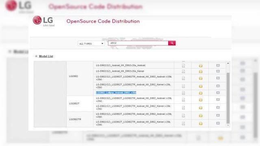Click envelope icon in LGD802 group's KK_D802_Android (v20b, v20d) row
This screenshot has height=146, width=260.
(x=218, y=78)
